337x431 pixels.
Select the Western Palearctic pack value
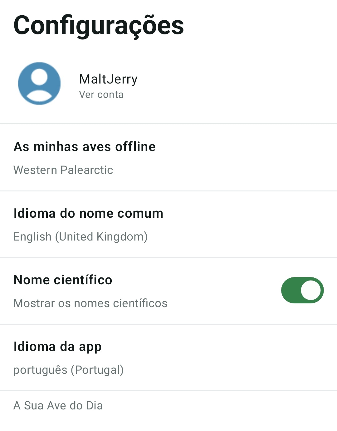[x=63, y=170]
